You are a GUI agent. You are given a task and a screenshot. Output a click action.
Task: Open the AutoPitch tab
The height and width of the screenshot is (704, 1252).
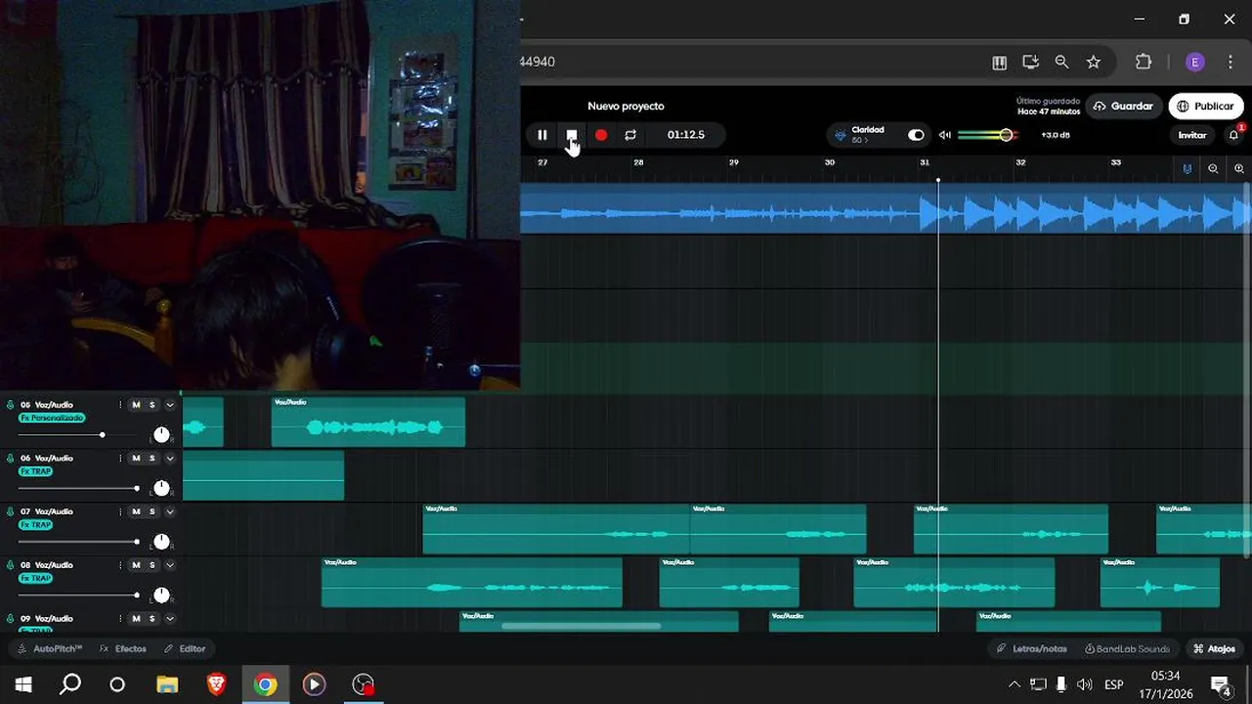pos(50,648)
